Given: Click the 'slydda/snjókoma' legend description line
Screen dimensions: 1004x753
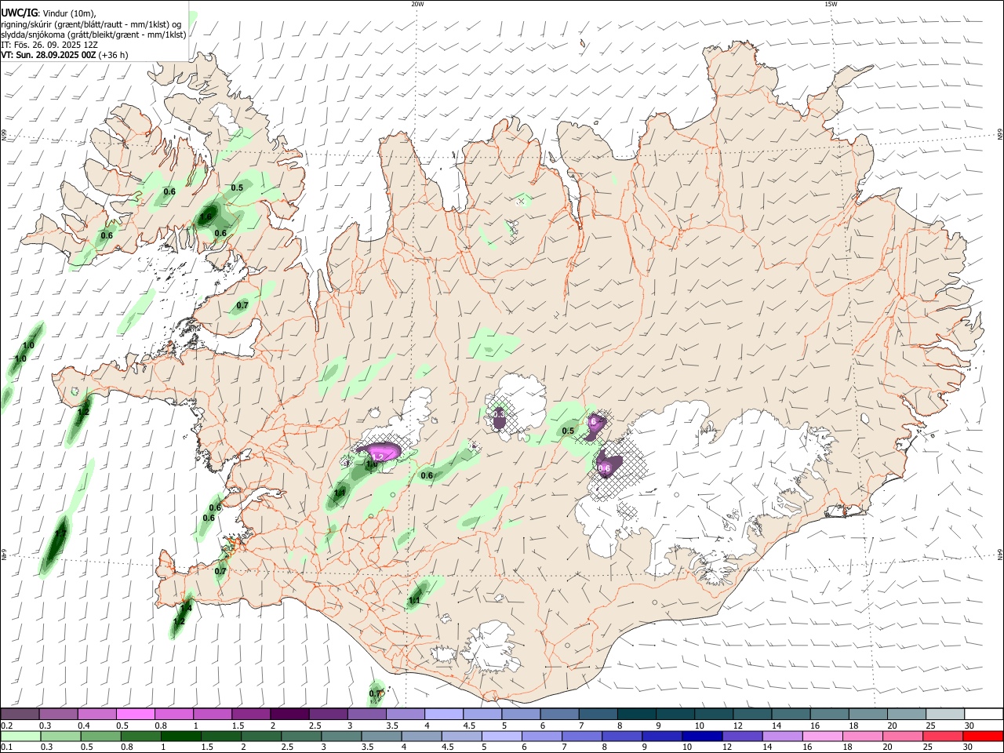Looking at the screenshot, I should pyautogui.click(x=93, y=35).
